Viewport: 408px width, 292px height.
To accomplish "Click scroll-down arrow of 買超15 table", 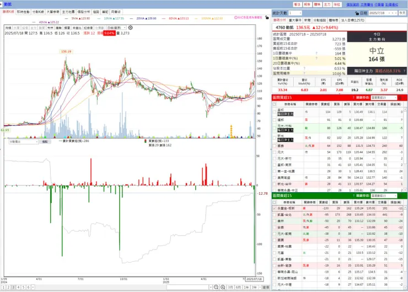I will pos(405,190).
